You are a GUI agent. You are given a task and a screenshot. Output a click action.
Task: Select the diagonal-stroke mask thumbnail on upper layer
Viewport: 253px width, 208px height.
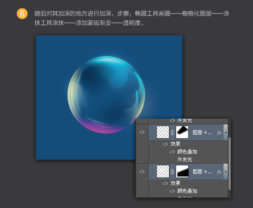[182, 132]
